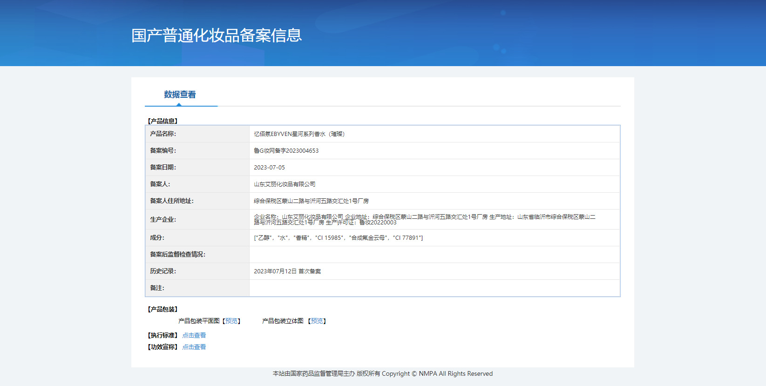Preview the 产品包装立体图 image

click(317, 321)
